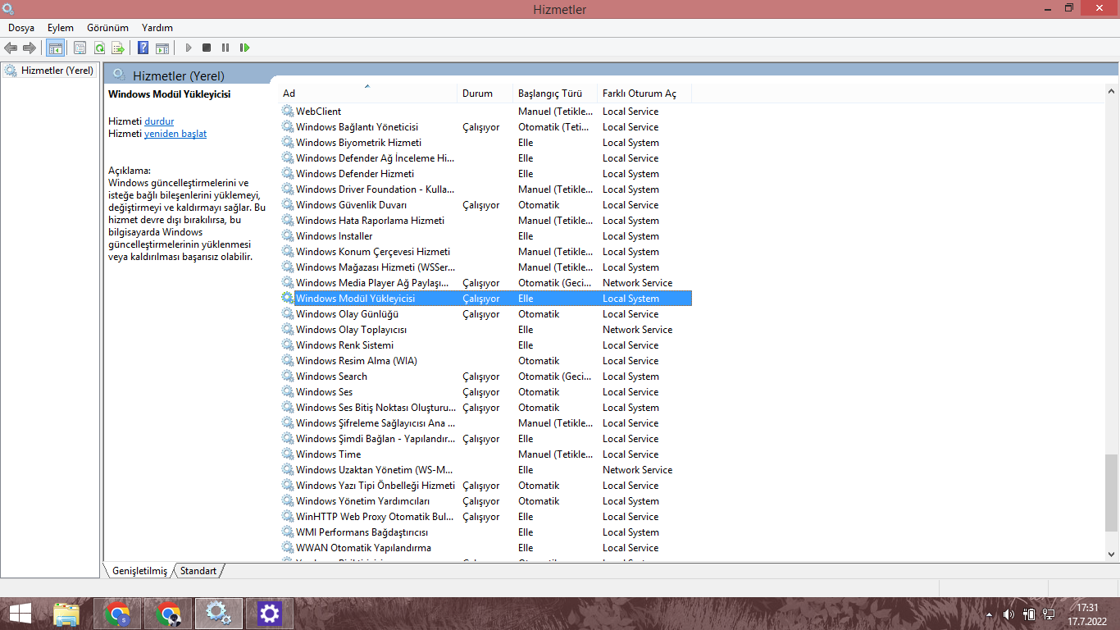
Task: Open the Windows Start button
Action: pyautogui.click(x=20, y=614)
